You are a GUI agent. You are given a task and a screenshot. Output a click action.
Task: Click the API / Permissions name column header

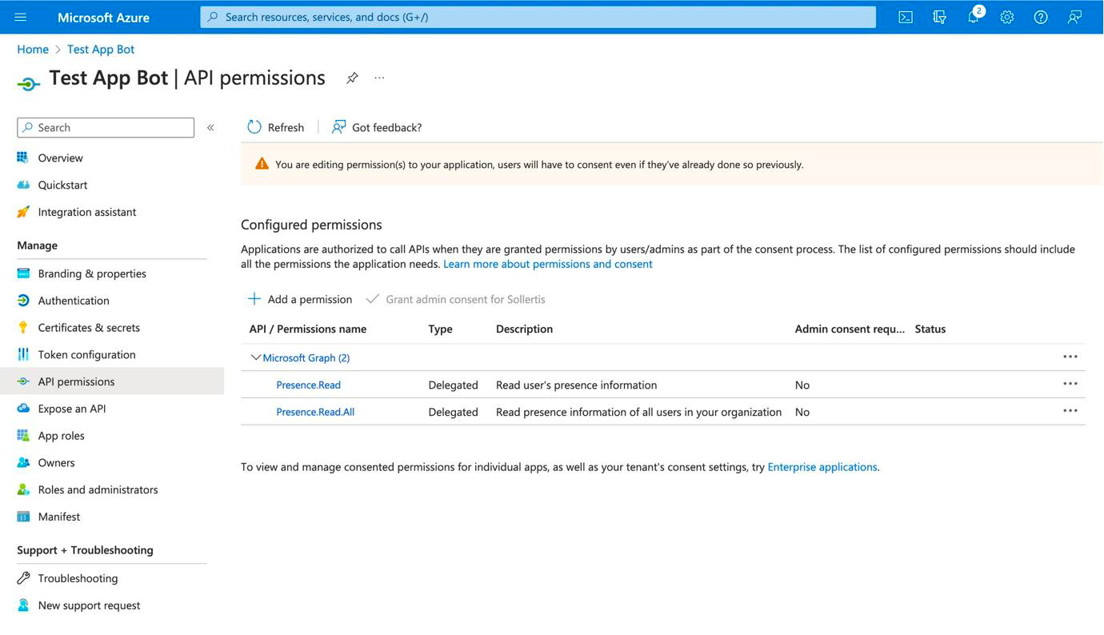coord(308,329)
